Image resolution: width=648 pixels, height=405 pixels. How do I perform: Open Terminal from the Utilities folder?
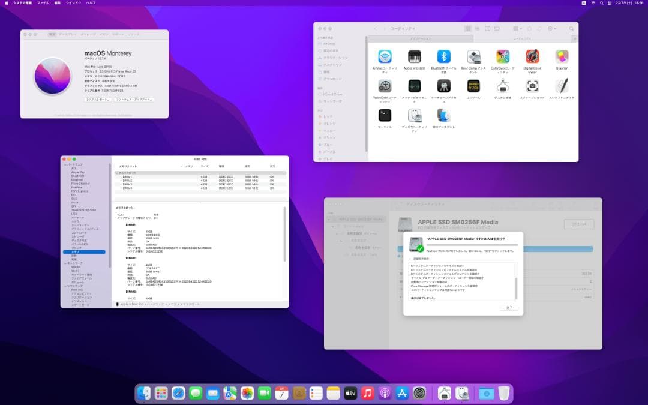384,114
